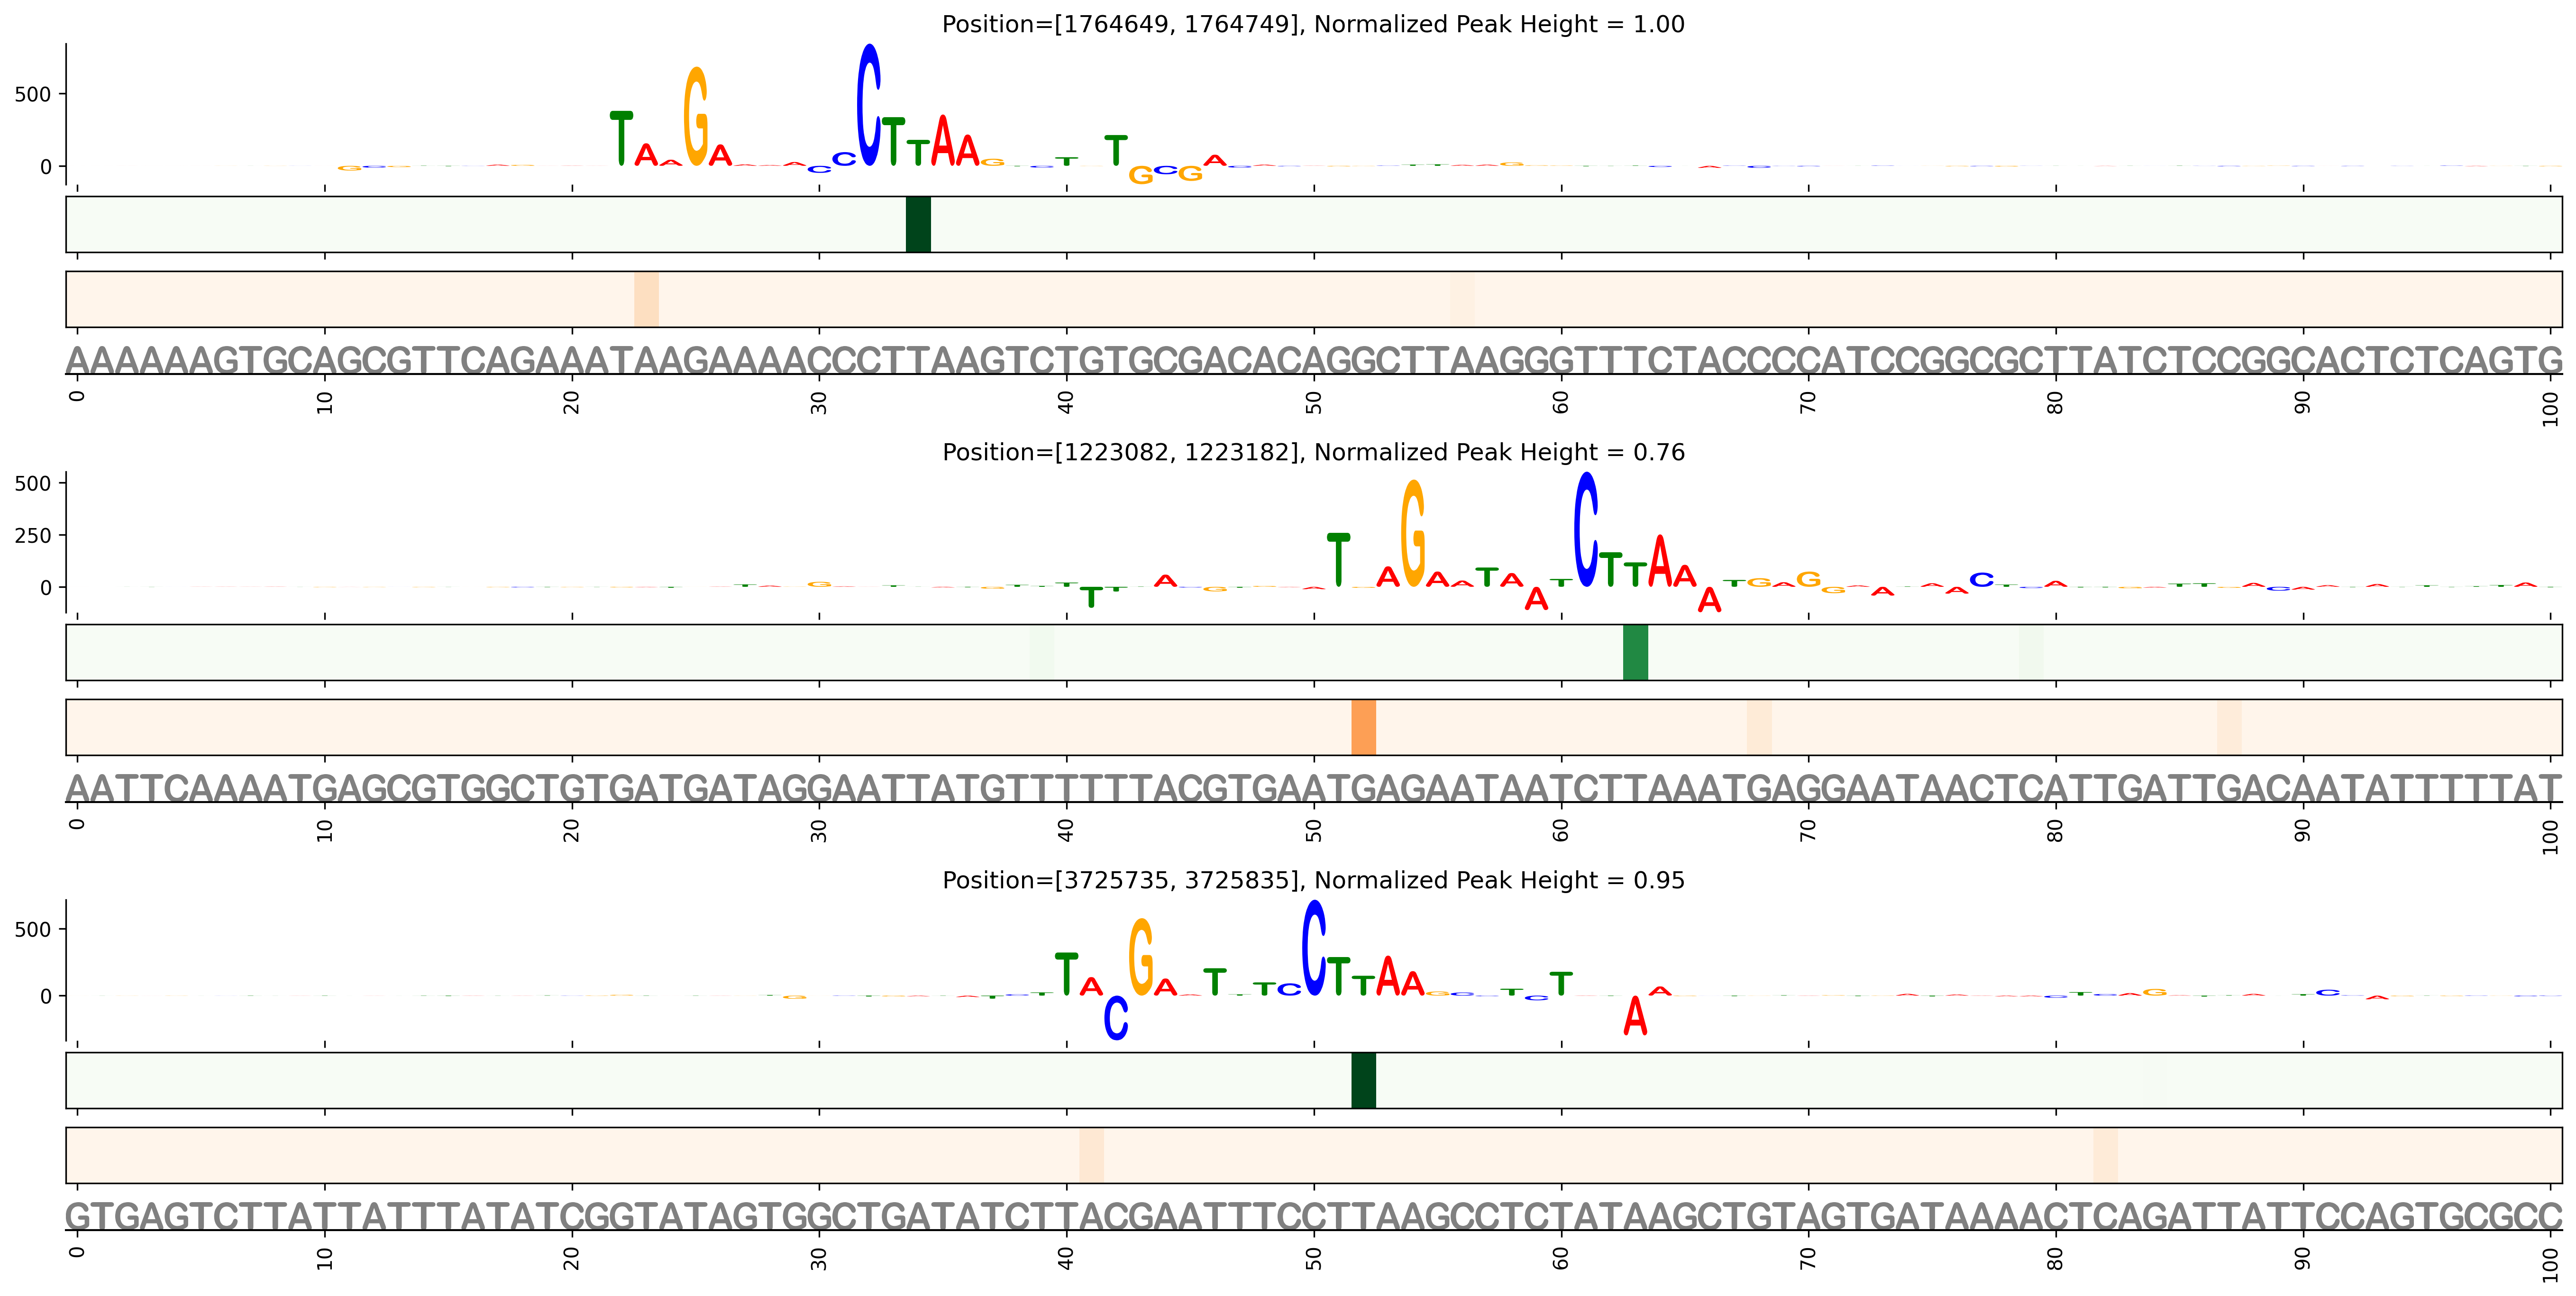
Task: Click the sequence starting AATTCAAAATGAGCG in middle panel
Action: tap(1314, 788)
